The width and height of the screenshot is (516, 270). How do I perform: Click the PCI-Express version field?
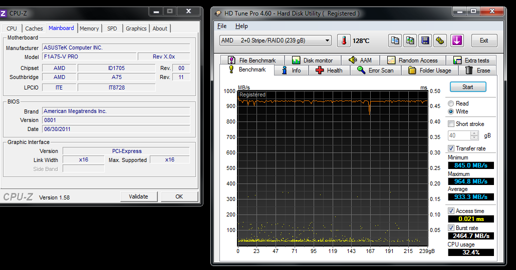click(126, 151)
